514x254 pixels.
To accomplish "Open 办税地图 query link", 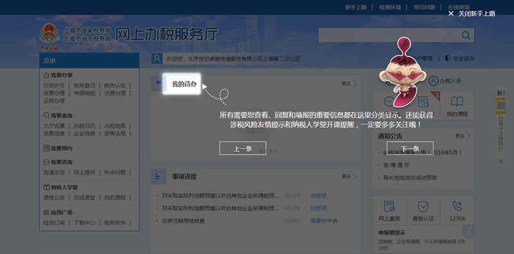I will click(x=115, y=126).
